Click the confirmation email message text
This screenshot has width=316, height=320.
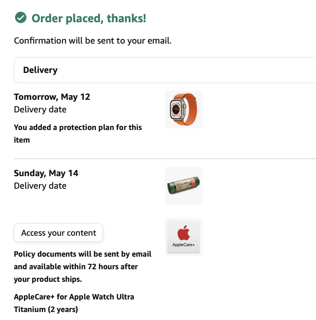coord(93,41)
